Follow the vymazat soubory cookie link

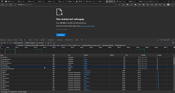tap(87, 26)
